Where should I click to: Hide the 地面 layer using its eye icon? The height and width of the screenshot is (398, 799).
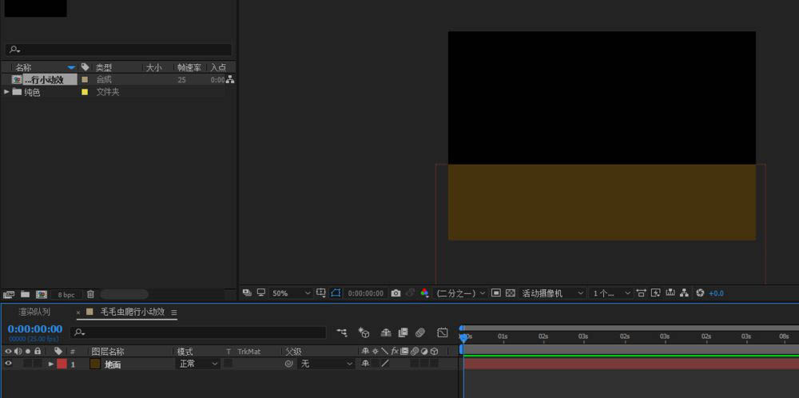pyautogui.click(x=9, y=364)
